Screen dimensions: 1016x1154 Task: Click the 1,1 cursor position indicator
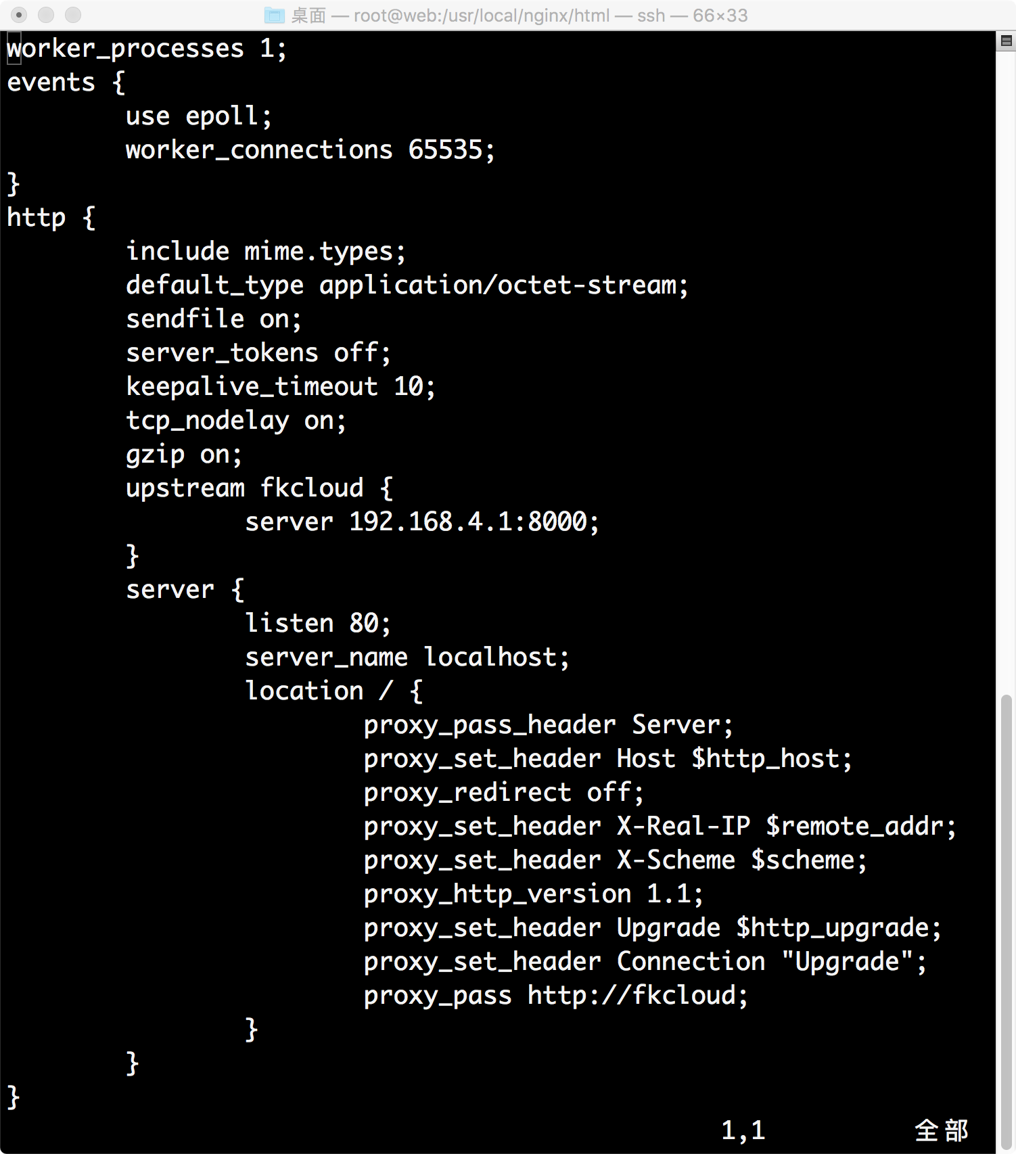tap(743, 1128)
